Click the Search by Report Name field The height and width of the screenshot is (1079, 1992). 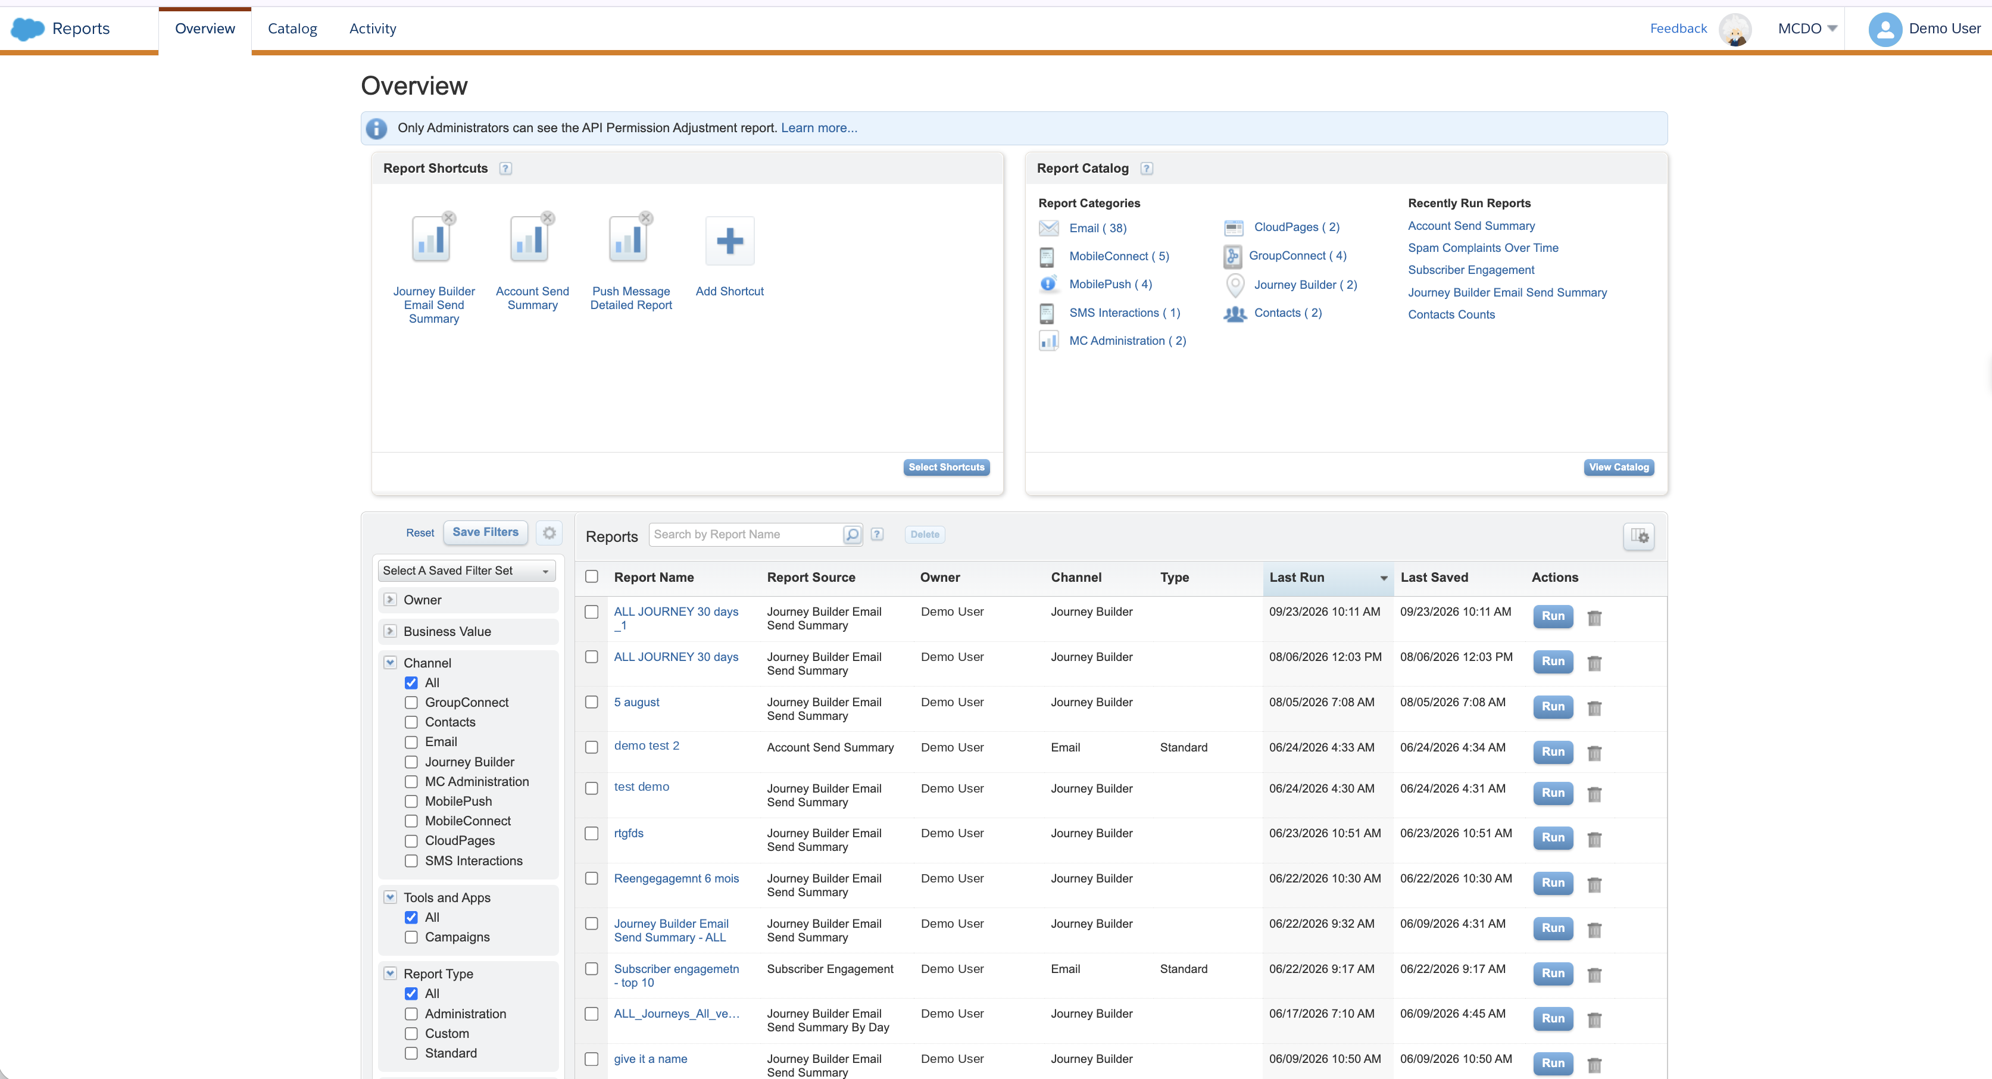coord(745,535)
